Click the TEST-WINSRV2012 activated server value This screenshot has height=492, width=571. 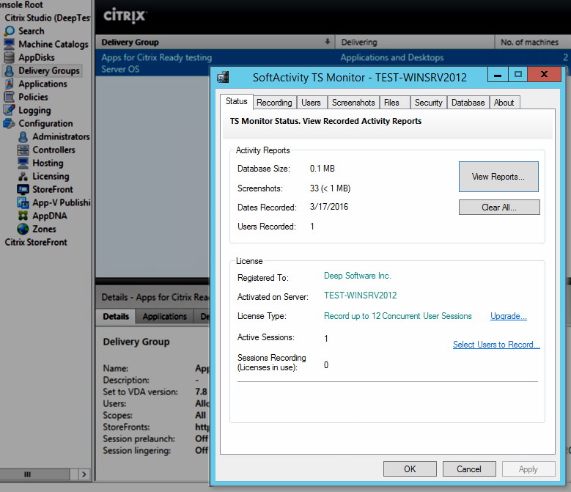pyautogui.click(x=360, y=295)
